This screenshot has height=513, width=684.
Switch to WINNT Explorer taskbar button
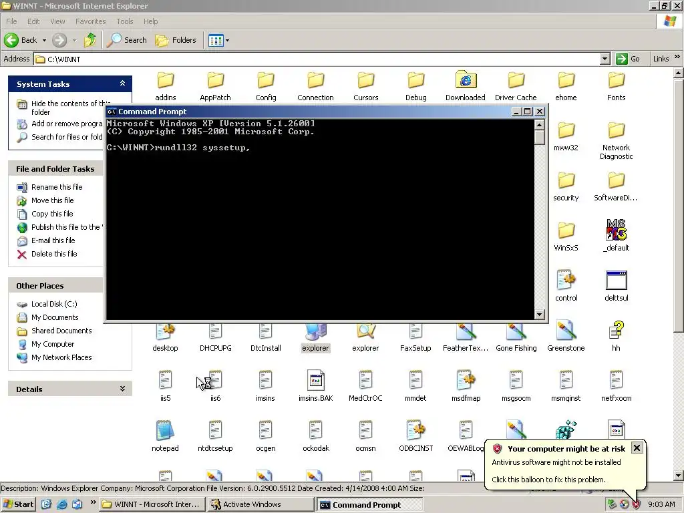click(x=152, y=504)
